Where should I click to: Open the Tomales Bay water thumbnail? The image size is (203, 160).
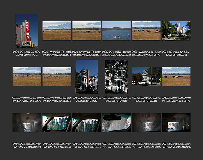click(116, 31)
